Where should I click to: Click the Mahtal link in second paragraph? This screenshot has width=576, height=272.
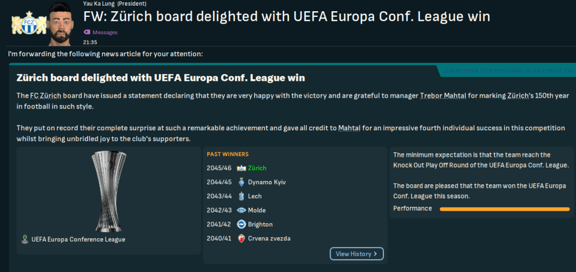pyautogui.click(x=349, y=129)
